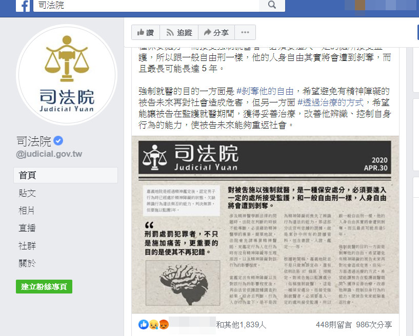Open hashtag #透過治療的方式 link
Image resolution: width=419 pixels, height=336 pixels.
[331, 102]
